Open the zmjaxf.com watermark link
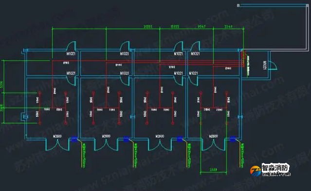311x191 pixels. (276, 174)
